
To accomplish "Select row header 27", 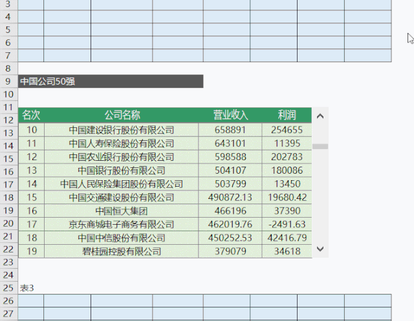I will coord(8,314).
